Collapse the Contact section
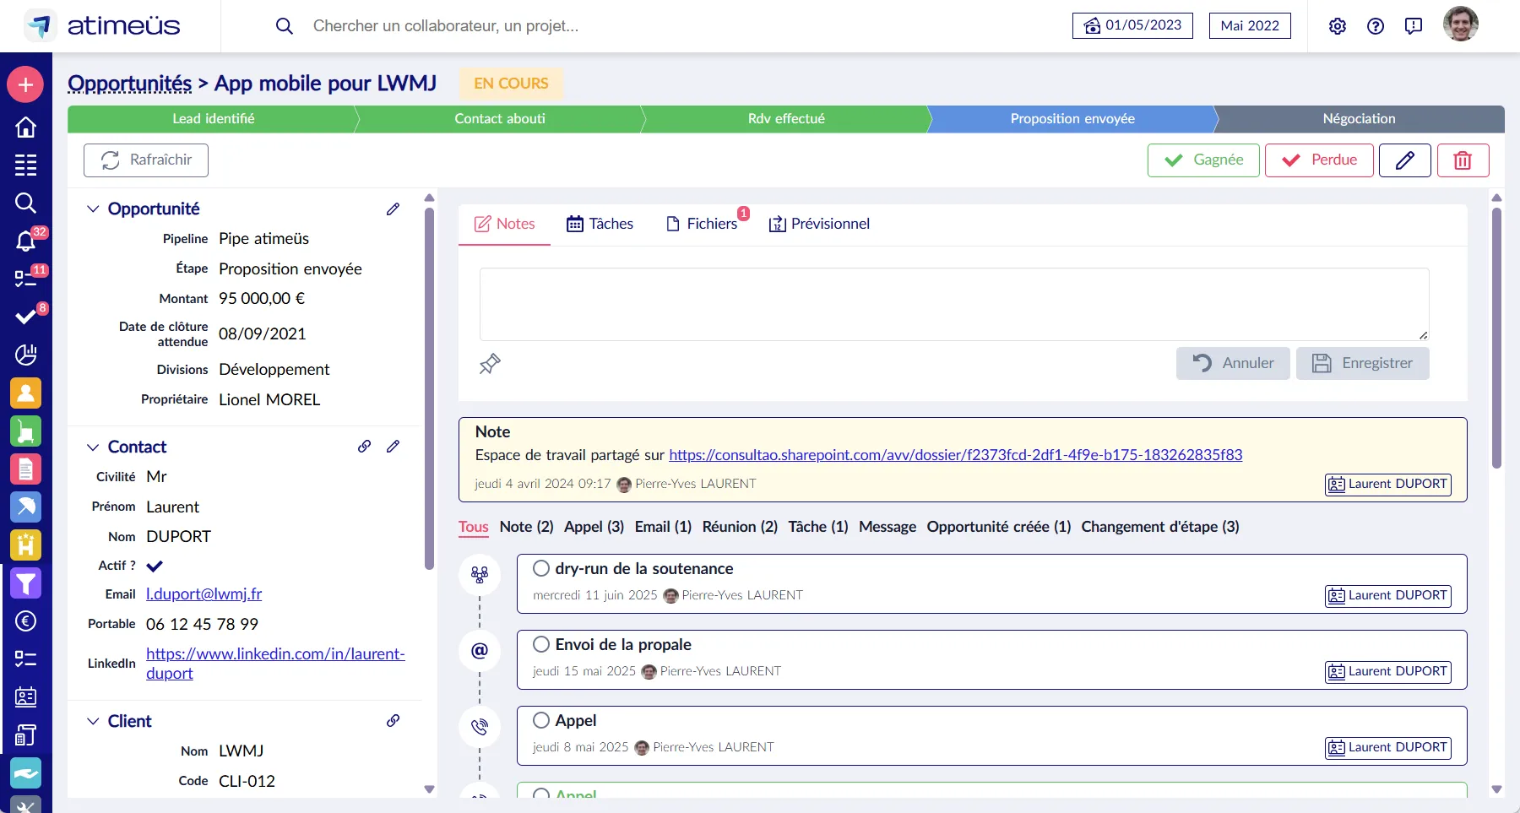 (93, 447)
